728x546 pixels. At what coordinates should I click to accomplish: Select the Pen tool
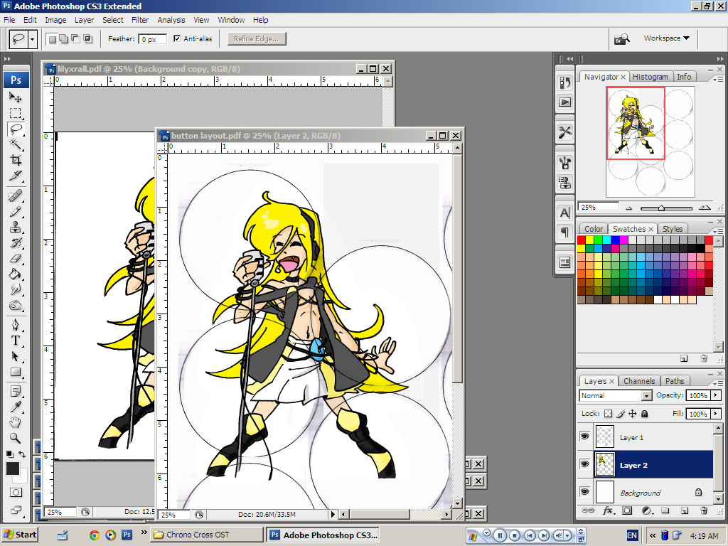pos(16,325)
